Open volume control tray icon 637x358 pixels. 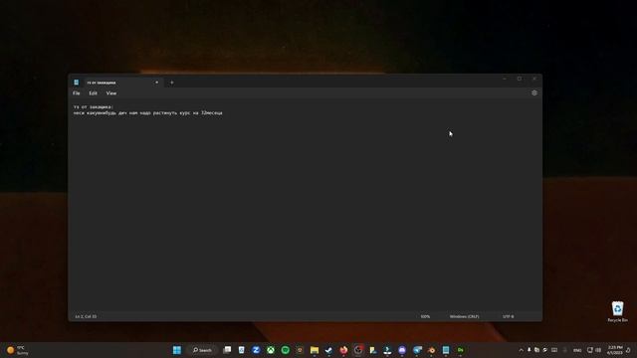tap(598, 350)
